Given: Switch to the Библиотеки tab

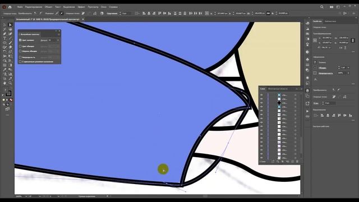Looking at the screenshot, I should point(330,21).
